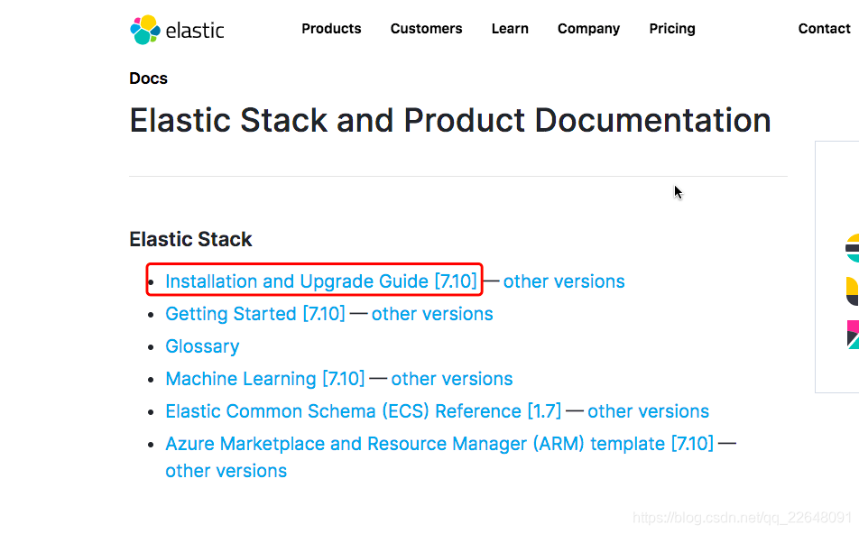Viewport: 859px width, 534px height.
Task: Open other versions of Machine Learning docs
Action: point(452,379)
